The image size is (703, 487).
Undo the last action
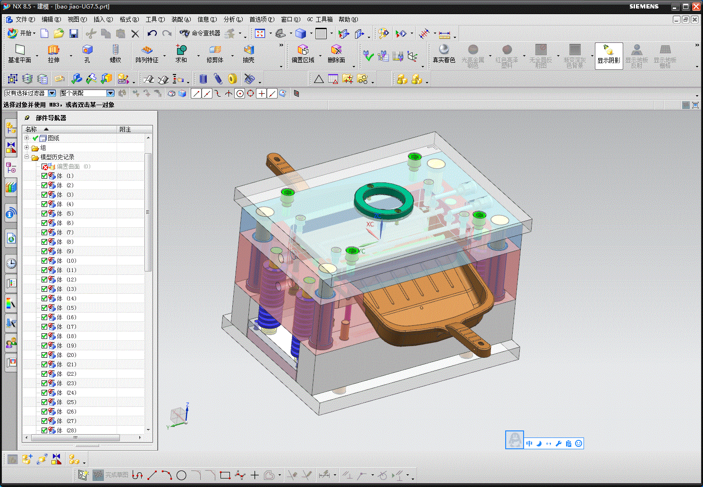point(152,33)
